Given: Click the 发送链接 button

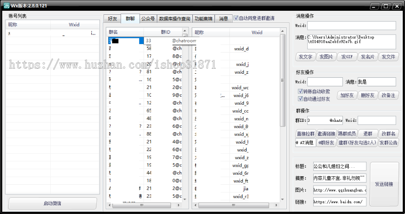Looking at the screenshot, I should pos(384,184).
